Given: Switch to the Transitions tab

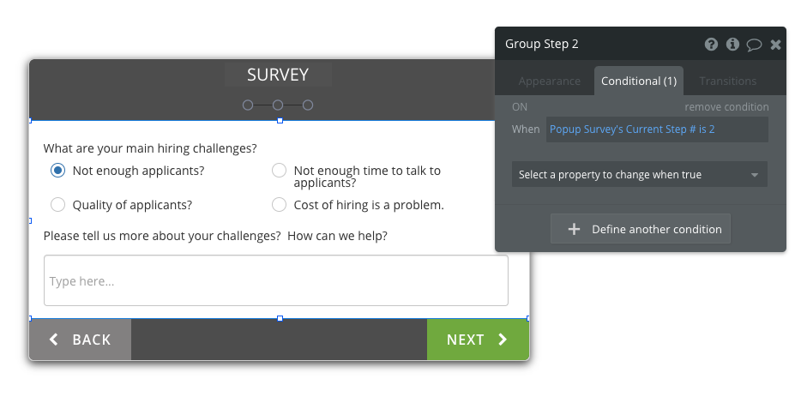Looking at the screenshot, I should point(728,81).
